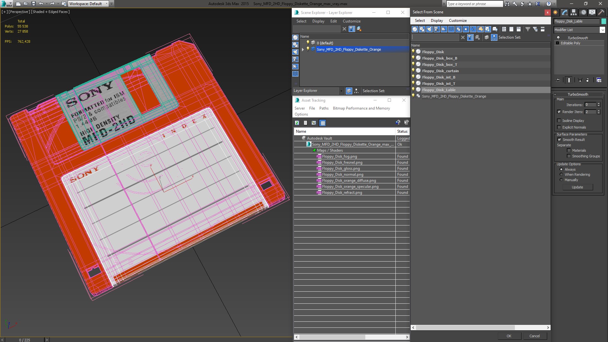Click Refresh icon in Asset Tracking toolbar
The height and width of the screenshot is (342, 608).
coord(297,123)
